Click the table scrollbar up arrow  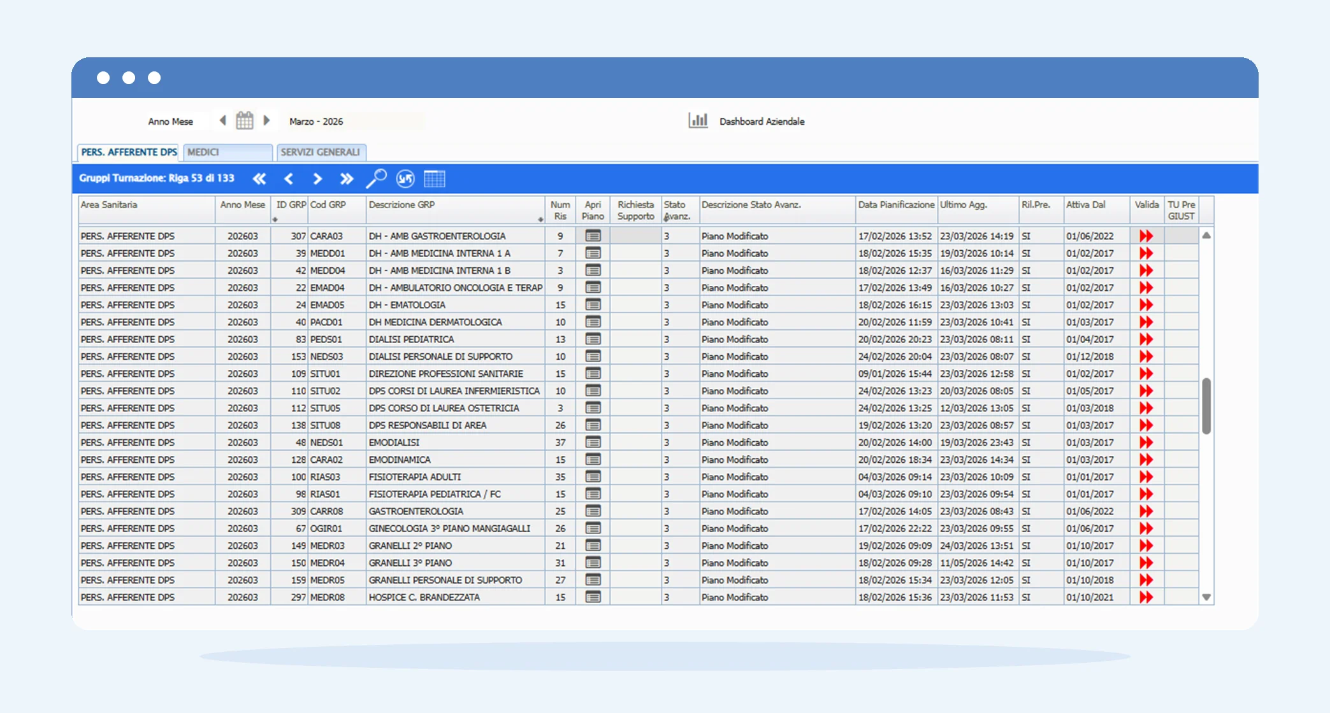pyautogui.click(x=1206, y=236)
